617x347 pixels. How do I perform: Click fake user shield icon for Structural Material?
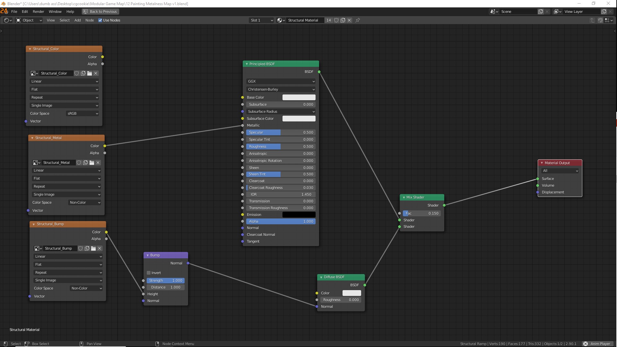336,20
